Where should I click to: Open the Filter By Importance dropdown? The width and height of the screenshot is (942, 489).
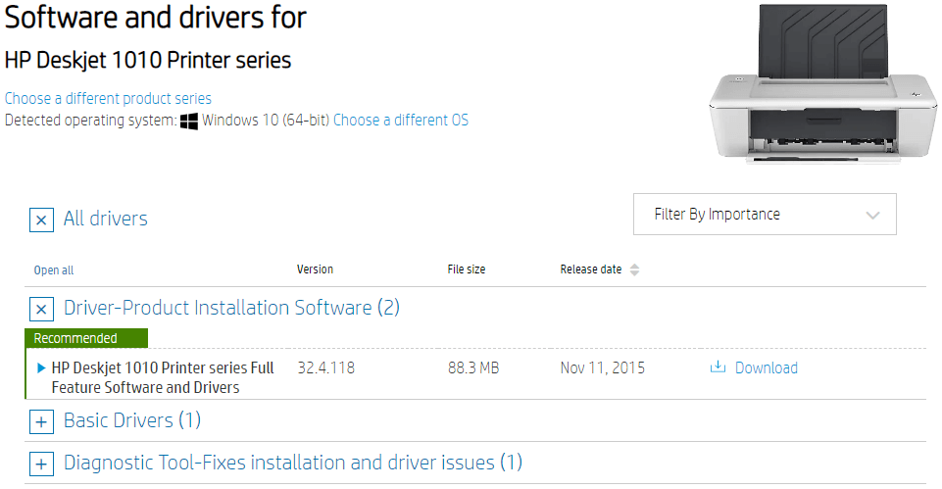765,215
